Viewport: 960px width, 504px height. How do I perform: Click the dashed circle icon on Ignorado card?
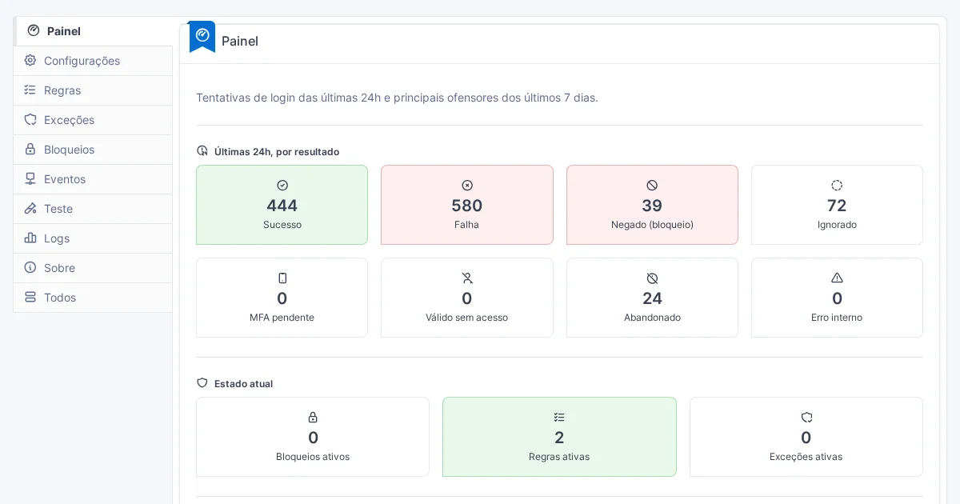point(837,186)
